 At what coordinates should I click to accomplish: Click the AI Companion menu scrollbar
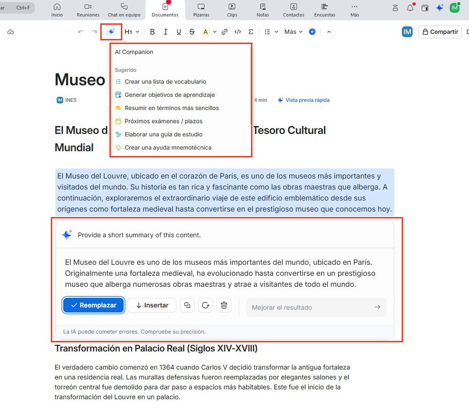click(251, 85)
